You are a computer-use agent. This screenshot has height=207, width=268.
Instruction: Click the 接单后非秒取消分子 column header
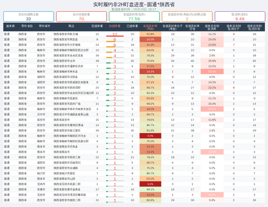[x=234, y=27]
